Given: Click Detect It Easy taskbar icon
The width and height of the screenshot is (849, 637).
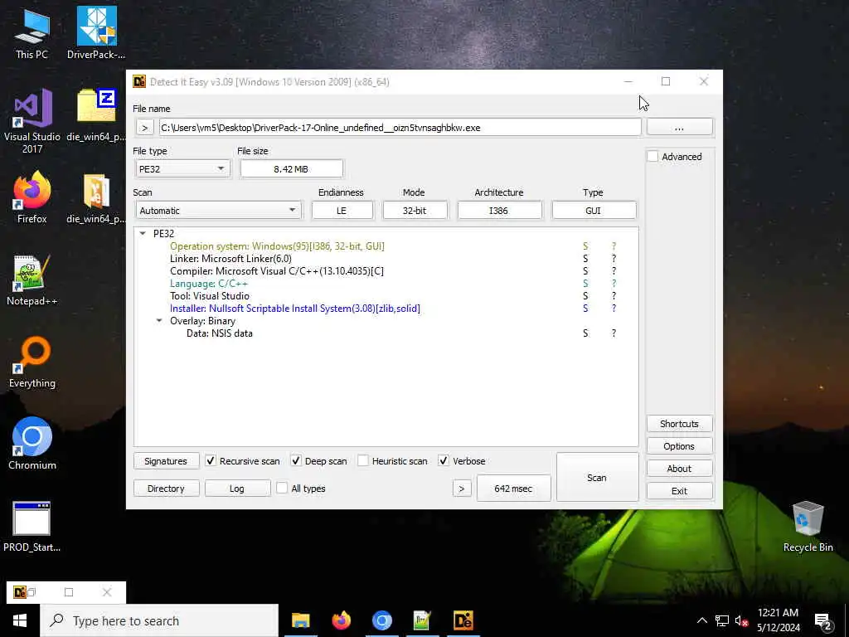Looking at the screenshot, I should click(463, 620).
